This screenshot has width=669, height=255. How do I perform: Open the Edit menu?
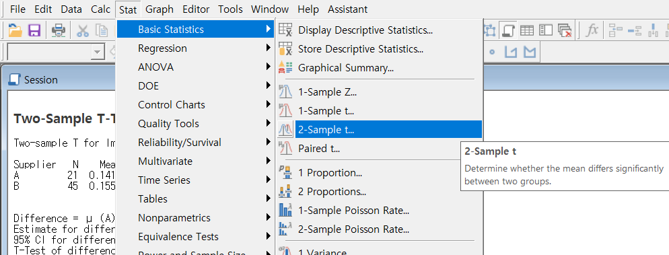43,9
